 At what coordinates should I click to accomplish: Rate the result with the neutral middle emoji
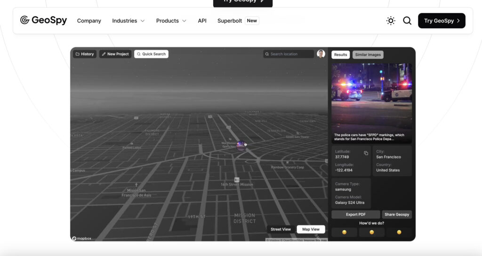(372, 233)
